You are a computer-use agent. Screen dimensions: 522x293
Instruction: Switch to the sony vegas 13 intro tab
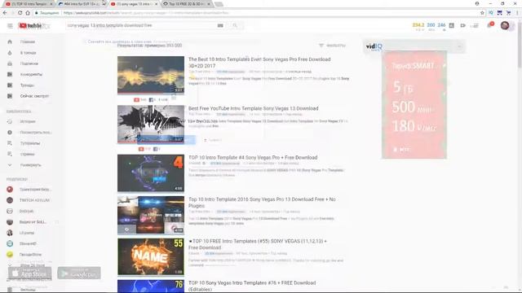(x=134, y=4)
